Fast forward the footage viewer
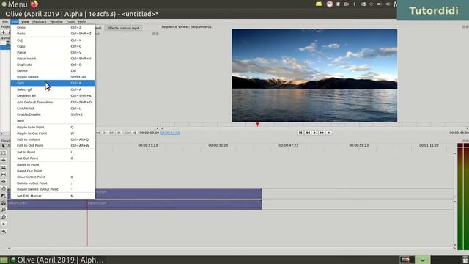The width and height of the screenshot is (469, 264). click(111, 133)
